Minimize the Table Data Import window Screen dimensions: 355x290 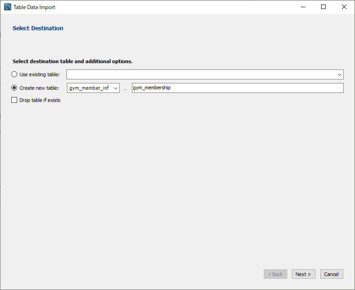pyautogui.click(x=303, y=7)
